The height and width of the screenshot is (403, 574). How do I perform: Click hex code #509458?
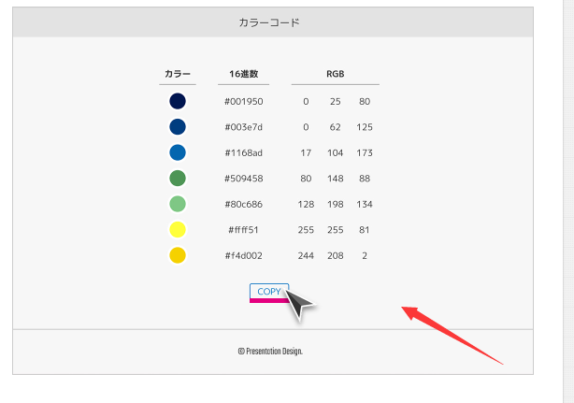click(x=243, y=179)
